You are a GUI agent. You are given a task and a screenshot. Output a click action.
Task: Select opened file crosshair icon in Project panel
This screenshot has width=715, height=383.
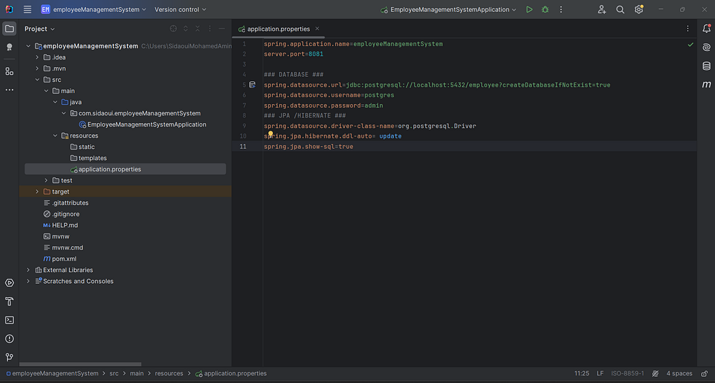[173, 29]
